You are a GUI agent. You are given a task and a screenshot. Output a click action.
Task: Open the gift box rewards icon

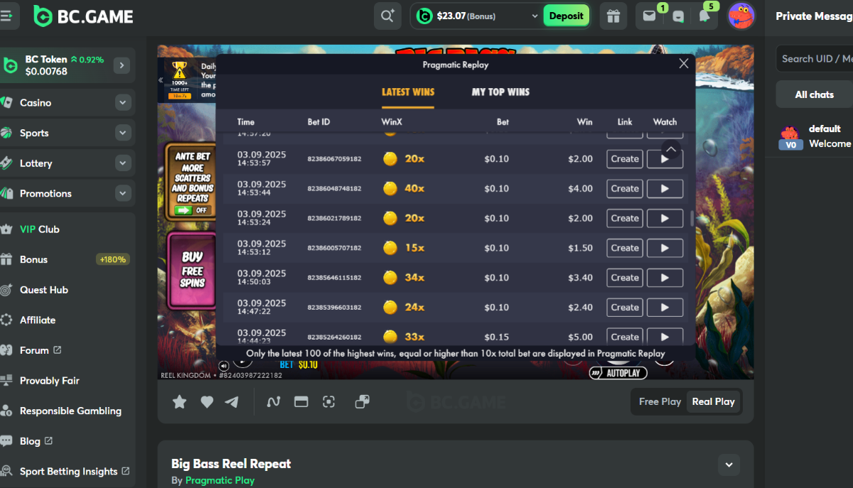click(613, 16)
